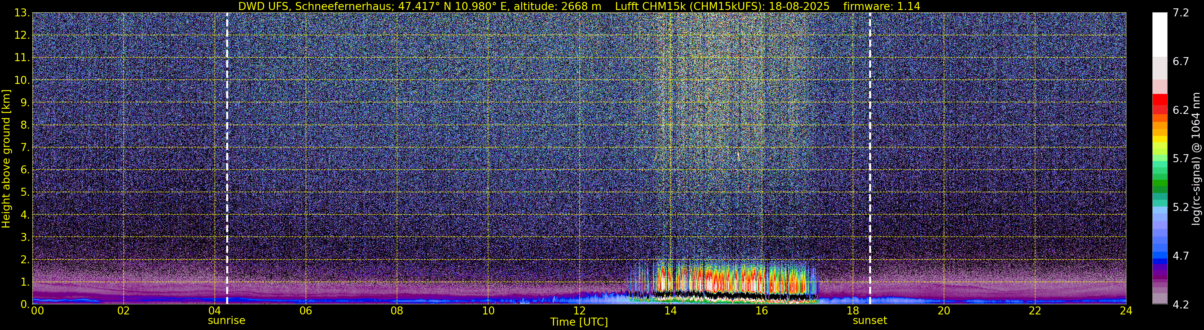Click the height axis tick '10.'
Image resolution: width=1204 pixels, height=330 pixels.
tap(22, 80)
